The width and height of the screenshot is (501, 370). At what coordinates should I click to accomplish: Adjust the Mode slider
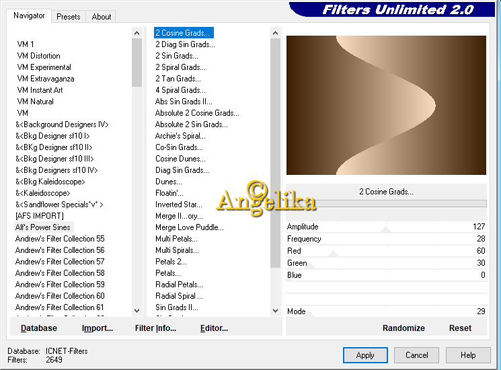(386, 311)
